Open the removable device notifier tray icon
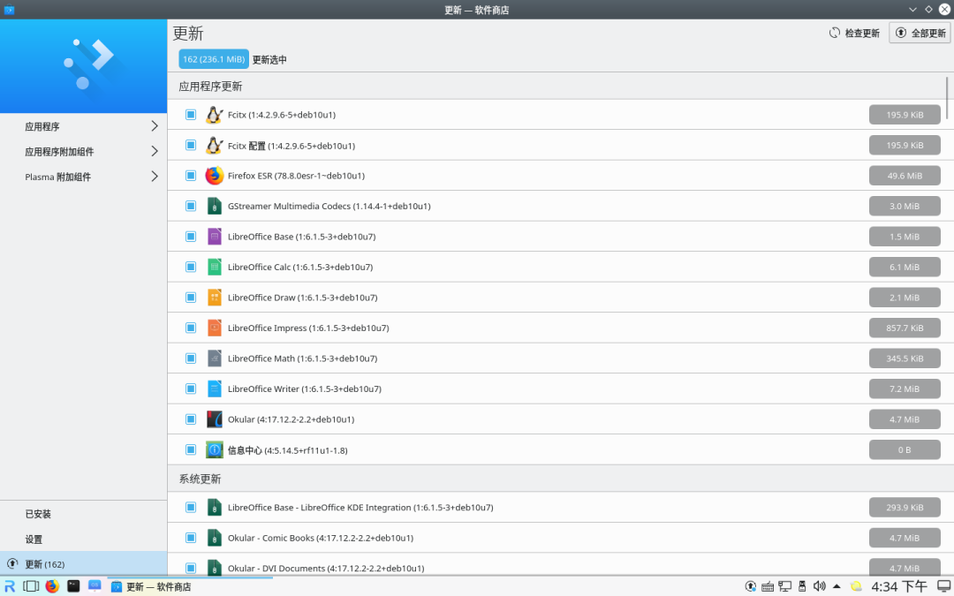This screenshot has width=954, height=596. tap(802, 586)
